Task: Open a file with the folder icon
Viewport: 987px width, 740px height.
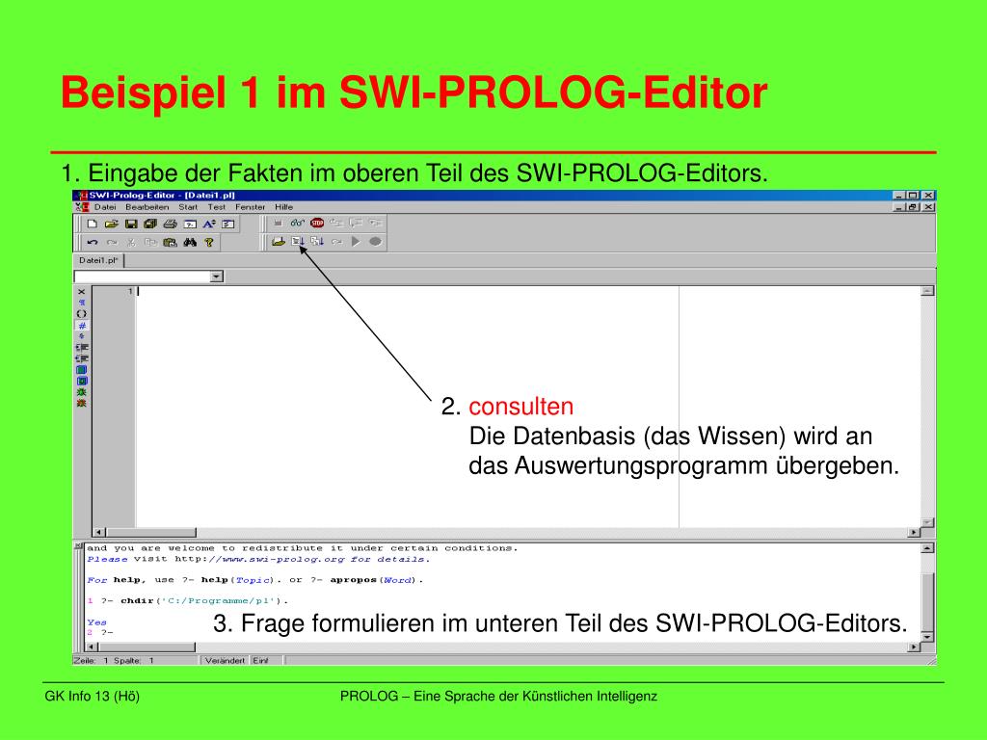Action: (112, 224)
